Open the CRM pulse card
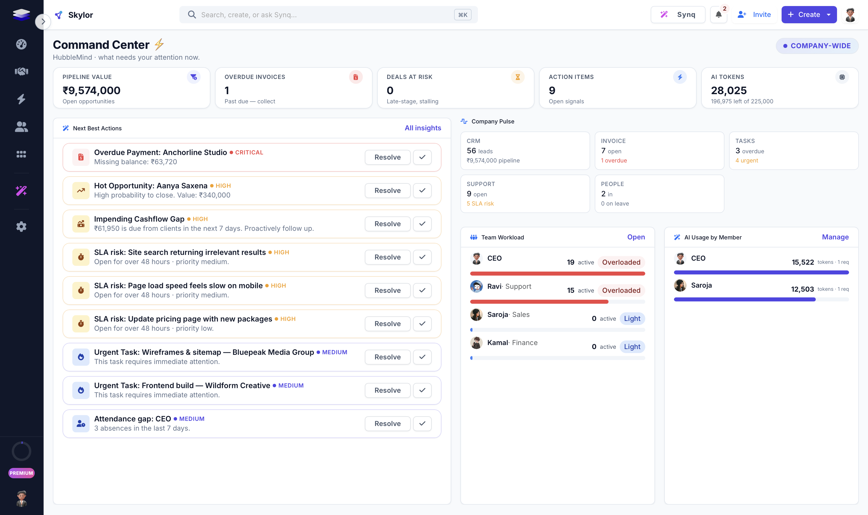The width and height of the screenshot is (868, 515). pos(525,151)
